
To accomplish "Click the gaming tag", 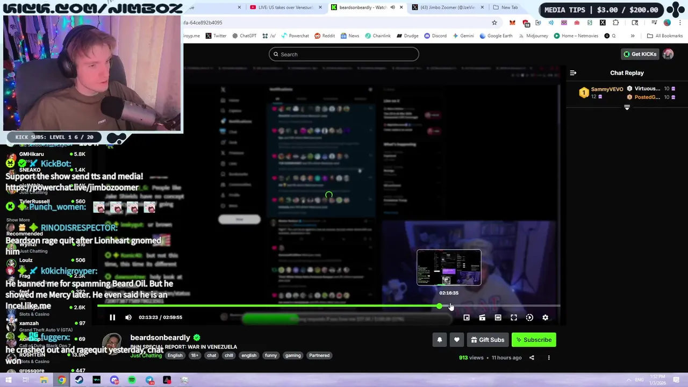I will [293, 355].
